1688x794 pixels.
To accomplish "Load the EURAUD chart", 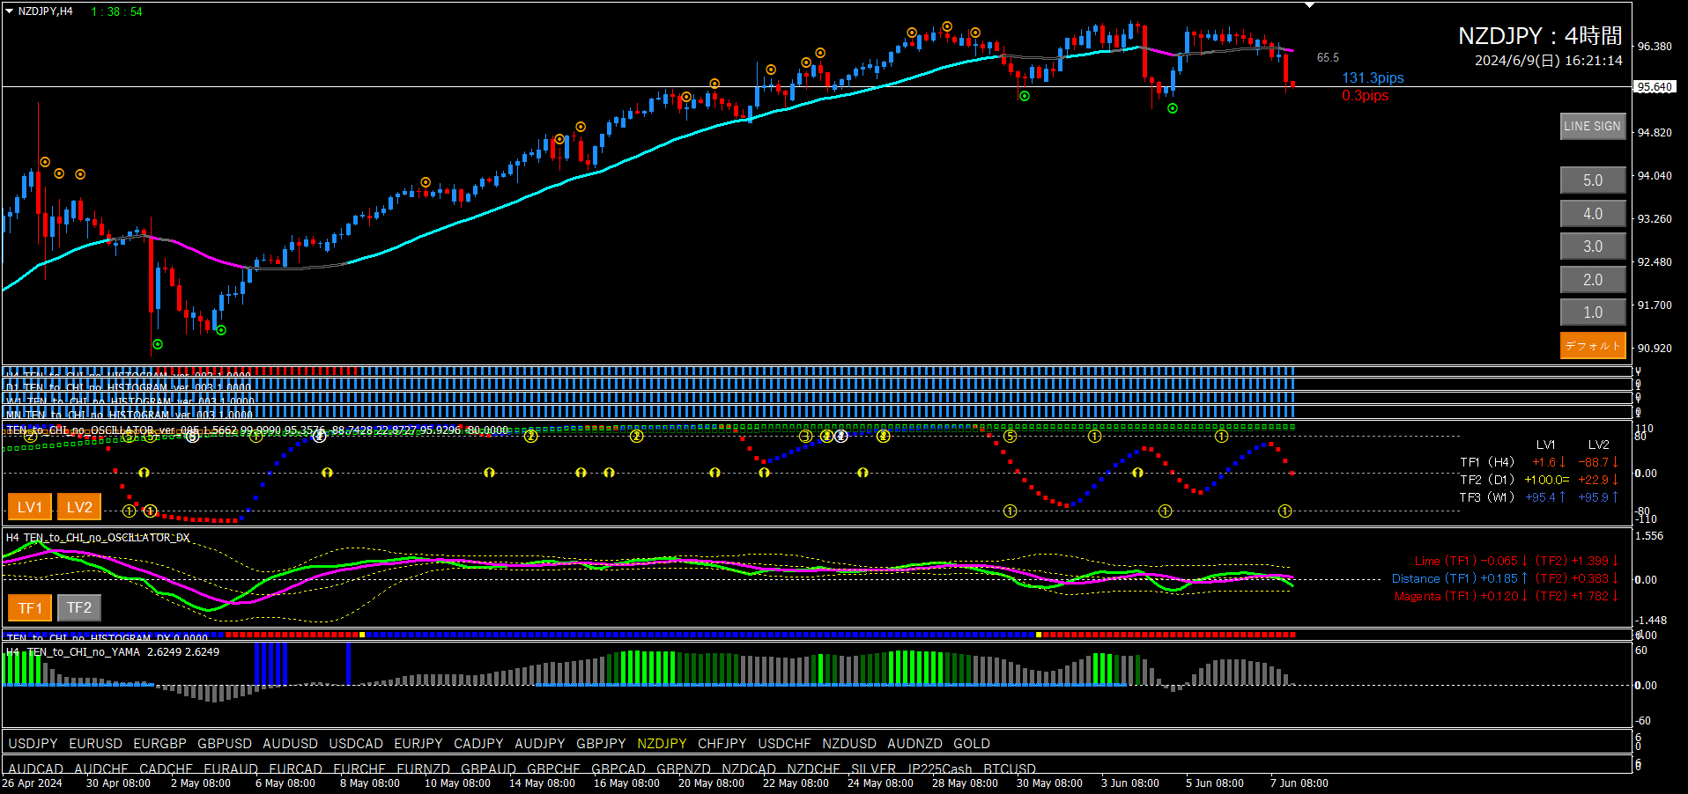I will [231, 768].
